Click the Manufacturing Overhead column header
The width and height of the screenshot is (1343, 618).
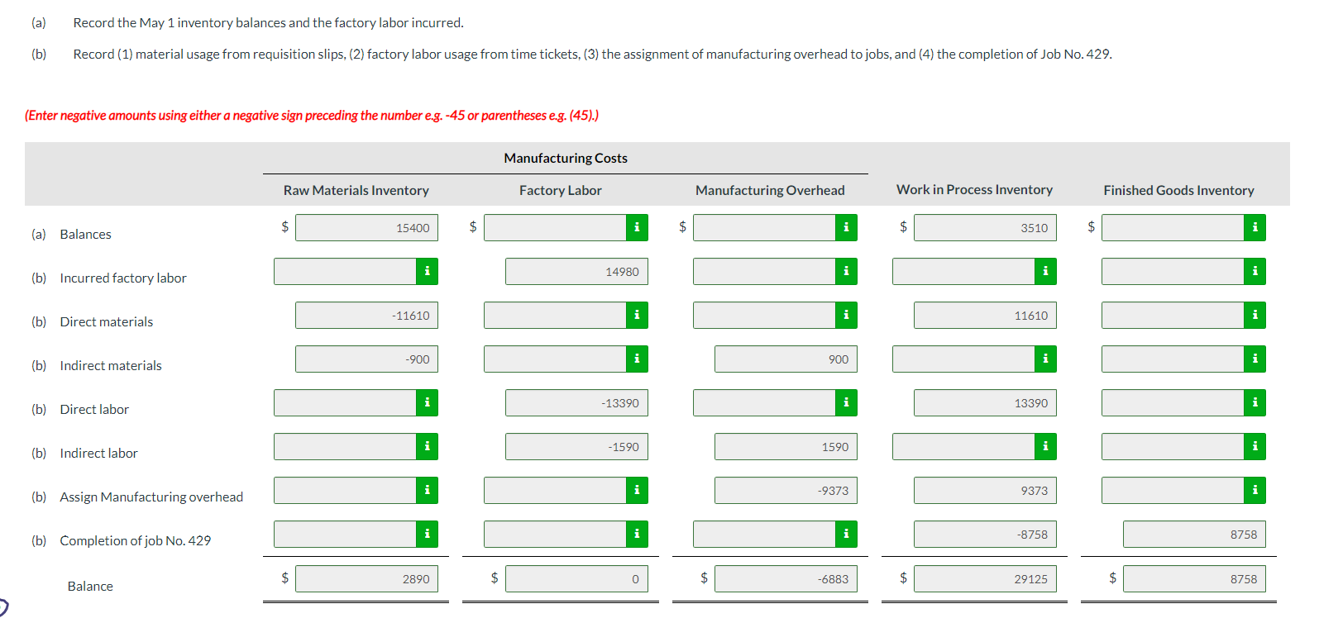click(x=770, y=190)
